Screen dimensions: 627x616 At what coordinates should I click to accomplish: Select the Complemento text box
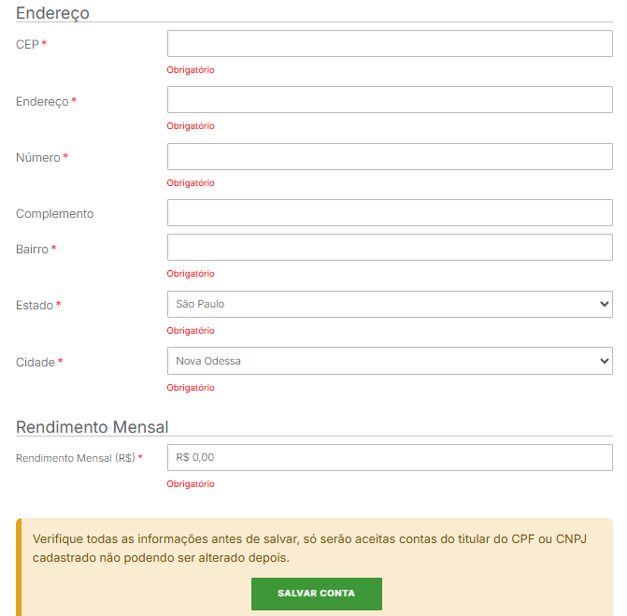coord(390,213)
